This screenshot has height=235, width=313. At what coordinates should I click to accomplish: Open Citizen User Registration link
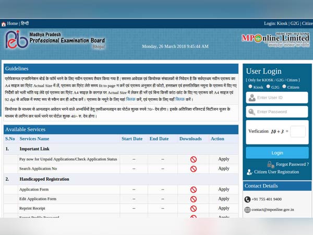pyautogui.click(x=276, y=172)
